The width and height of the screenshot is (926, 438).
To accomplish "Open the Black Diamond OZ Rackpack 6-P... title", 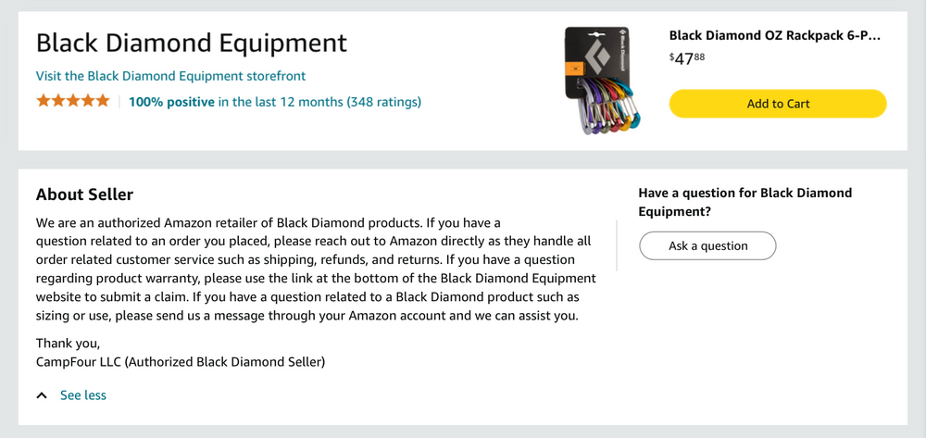I will [775, 35].
